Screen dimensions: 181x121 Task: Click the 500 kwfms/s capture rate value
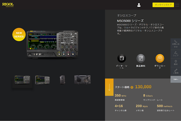165,106
